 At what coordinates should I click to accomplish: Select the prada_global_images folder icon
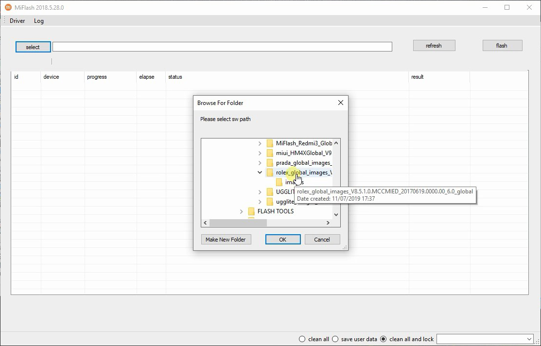pos(270,163)
